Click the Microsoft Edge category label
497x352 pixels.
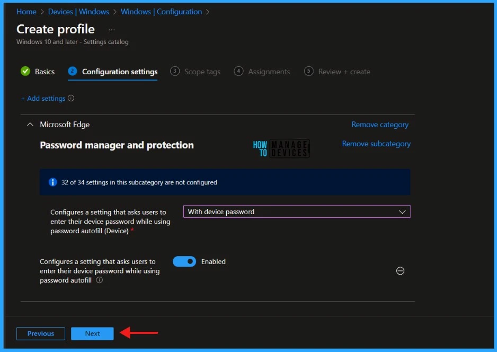tap(65, 125)
